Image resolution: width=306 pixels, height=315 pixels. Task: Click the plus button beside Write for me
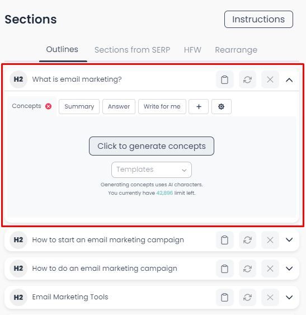[199, 106]
